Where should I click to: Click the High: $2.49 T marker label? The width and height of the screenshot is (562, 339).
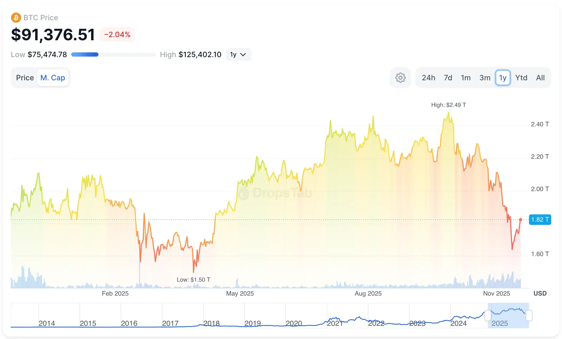449,105
